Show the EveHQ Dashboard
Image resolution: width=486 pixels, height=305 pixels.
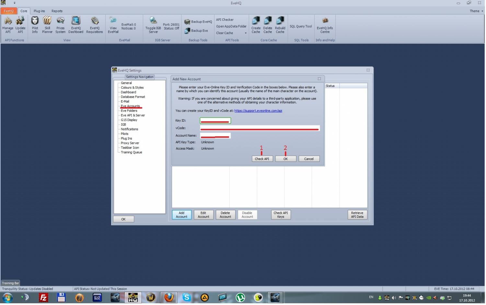coord(76,25)
